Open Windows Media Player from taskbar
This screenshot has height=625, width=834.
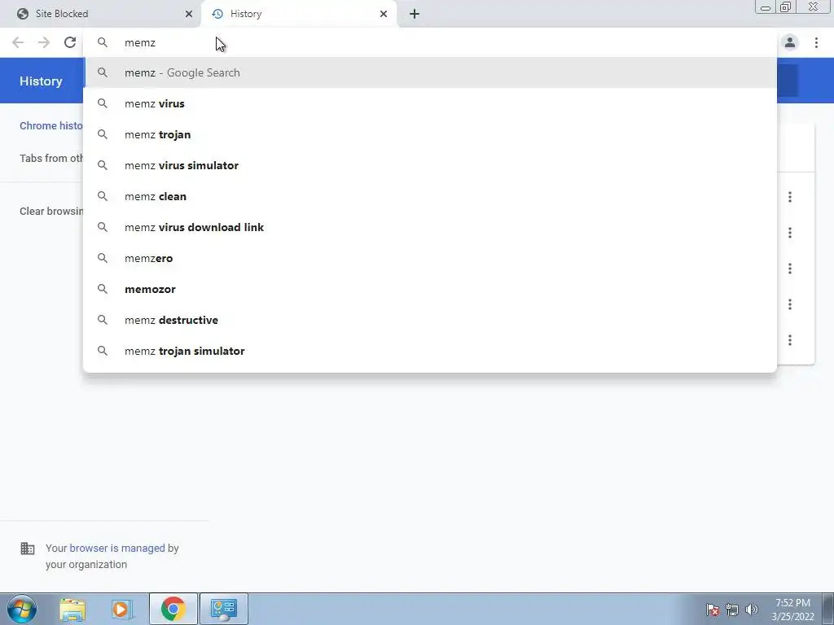tap(122, 609)
